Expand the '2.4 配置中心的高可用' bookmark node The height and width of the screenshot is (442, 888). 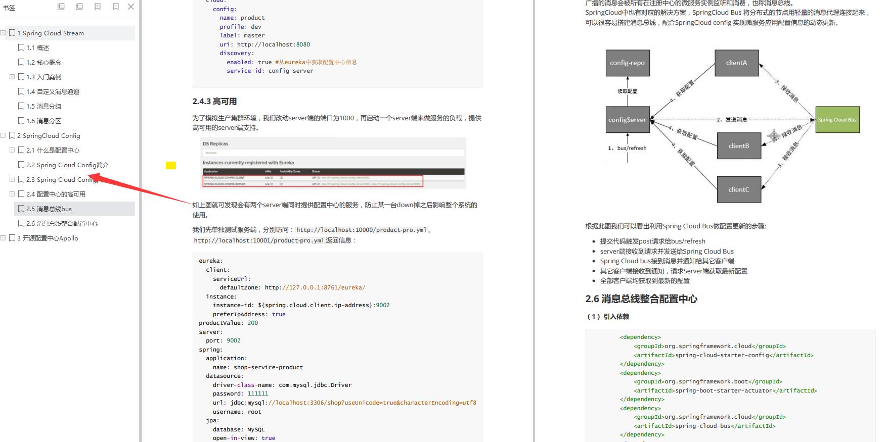pyautogui.click(x=12, y=194)
